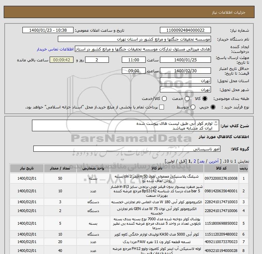This screenshot has width=262, height=254.
Task: Click item code 0973200027610008
Action: click(x=221, y=179)
